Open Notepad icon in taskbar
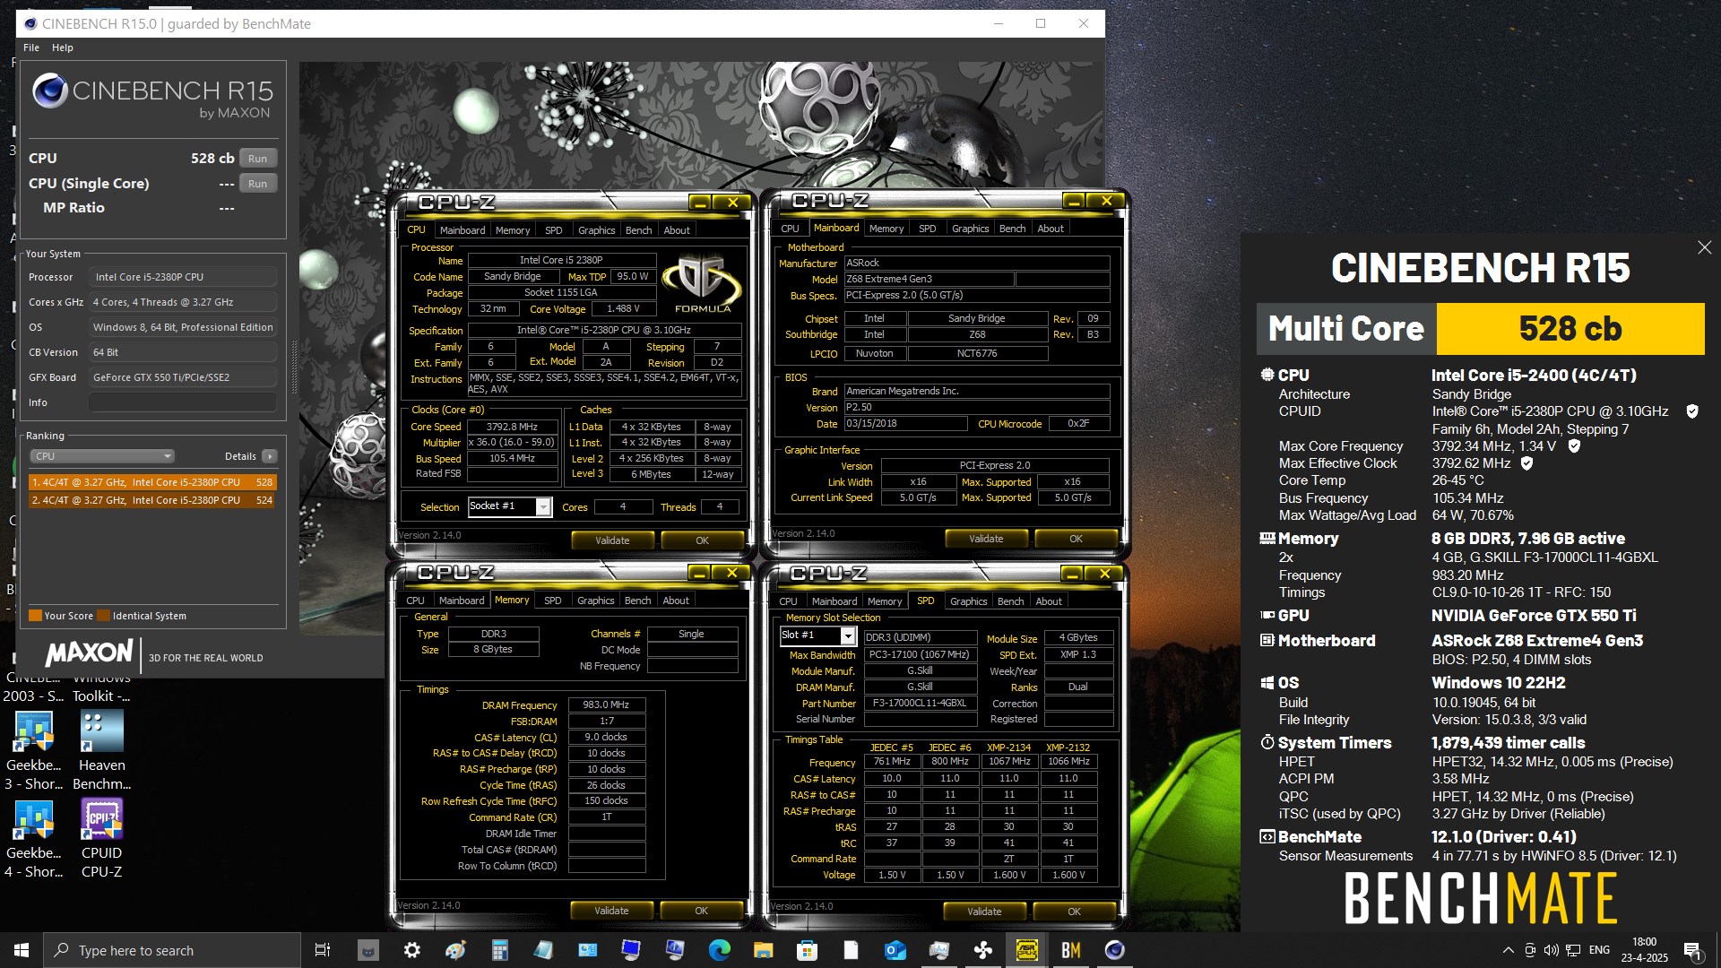1721x968 pixels. click(x=543, y=950)
